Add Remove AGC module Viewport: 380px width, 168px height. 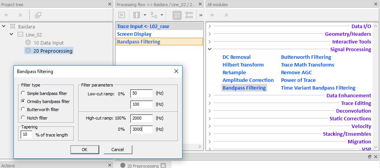point(296,72)
